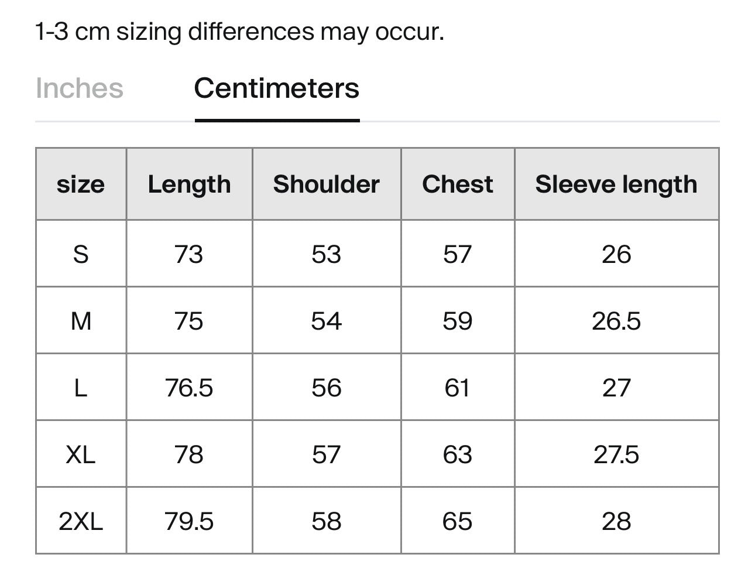Image resolution: width=755 pixels, height=568 pixels.
Task: Click the 79.5 length value
Action: (x=189, y=521)
